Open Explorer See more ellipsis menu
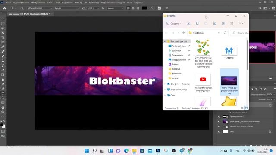Viewport: 276px width, 155px height. pyautogui.click(x=241, y=23)
